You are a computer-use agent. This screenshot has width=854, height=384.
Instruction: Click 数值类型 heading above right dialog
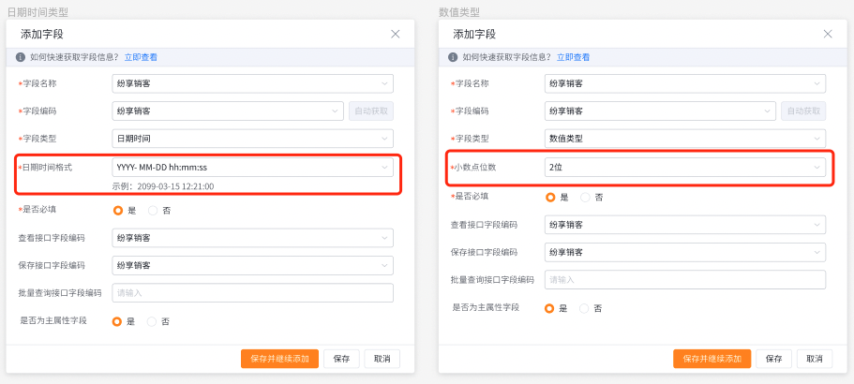[x=459, y=12]
